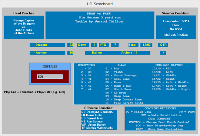Screen dimensions: 200x136
Task: Click blitz 18/25 - Middle + Right
Action: click(x=171, y=89)
